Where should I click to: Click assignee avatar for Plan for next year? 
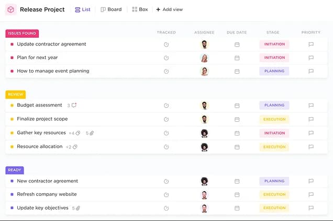[204, 58]
